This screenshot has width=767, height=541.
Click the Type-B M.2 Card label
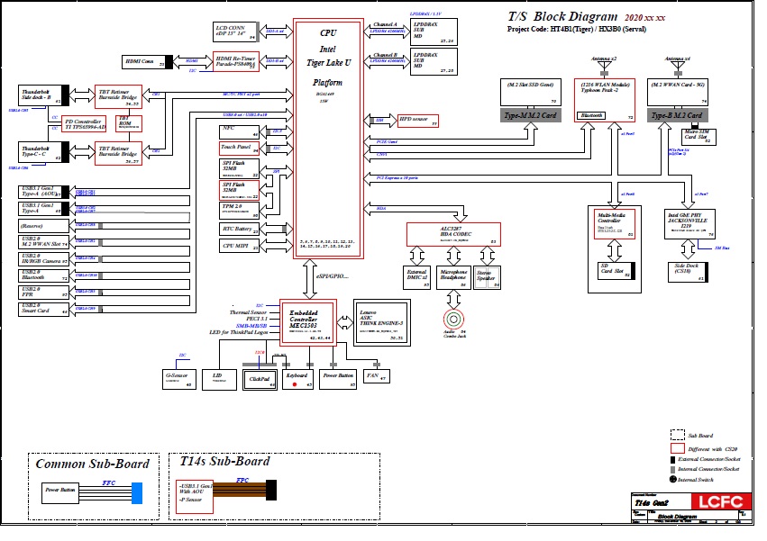(677, 115)
